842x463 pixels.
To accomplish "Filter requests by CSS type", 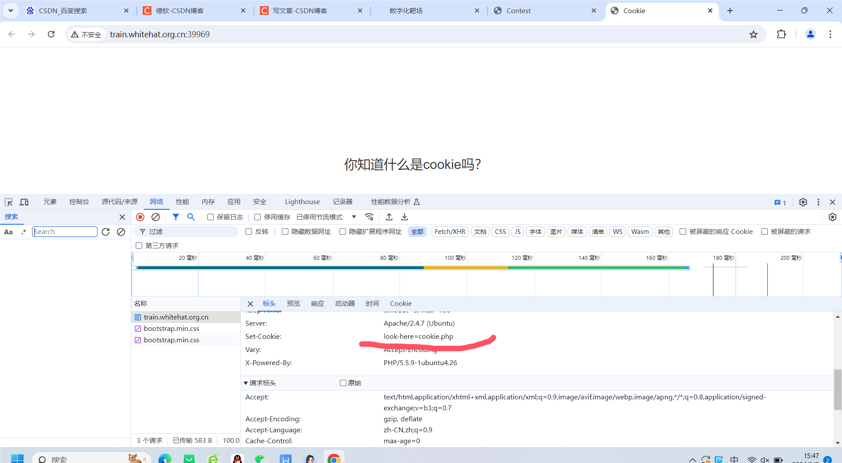I will coord(500,232).
